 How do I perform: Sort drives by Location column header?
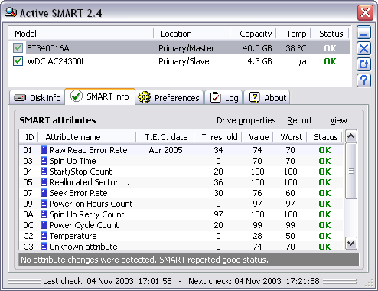(192, 34)
